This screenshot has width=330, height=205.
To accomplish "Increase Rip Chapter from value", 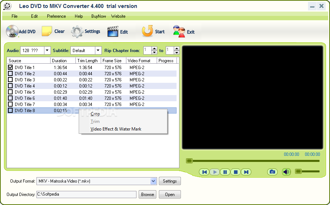I will click(154, 49).
